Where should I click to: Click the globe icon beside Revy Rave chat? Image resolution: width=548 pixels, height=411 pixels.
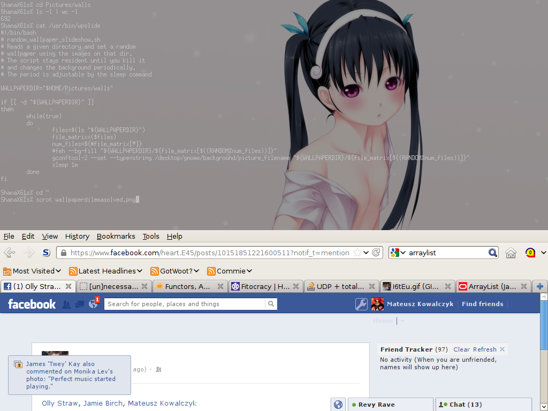pos(338,405)
